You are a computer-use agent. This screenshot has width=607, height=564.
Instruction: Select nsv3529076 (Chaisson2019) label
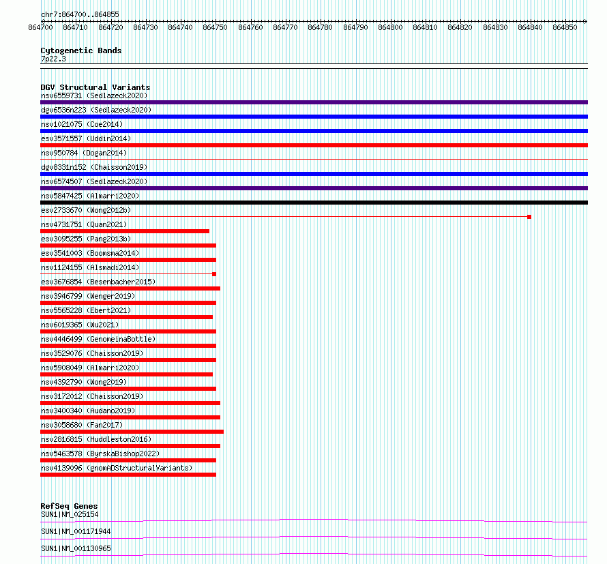[92, 353]
